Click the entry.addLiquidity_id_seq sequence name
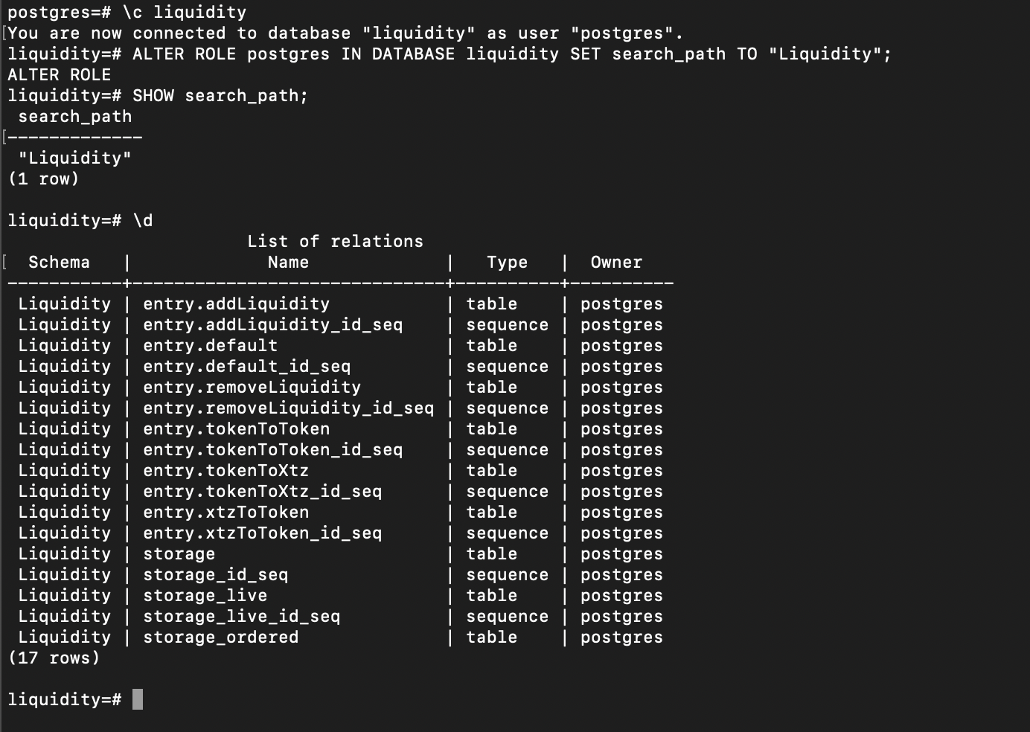Image resolution: width=1030 pixels, height=732 pixels. (272, 325)
